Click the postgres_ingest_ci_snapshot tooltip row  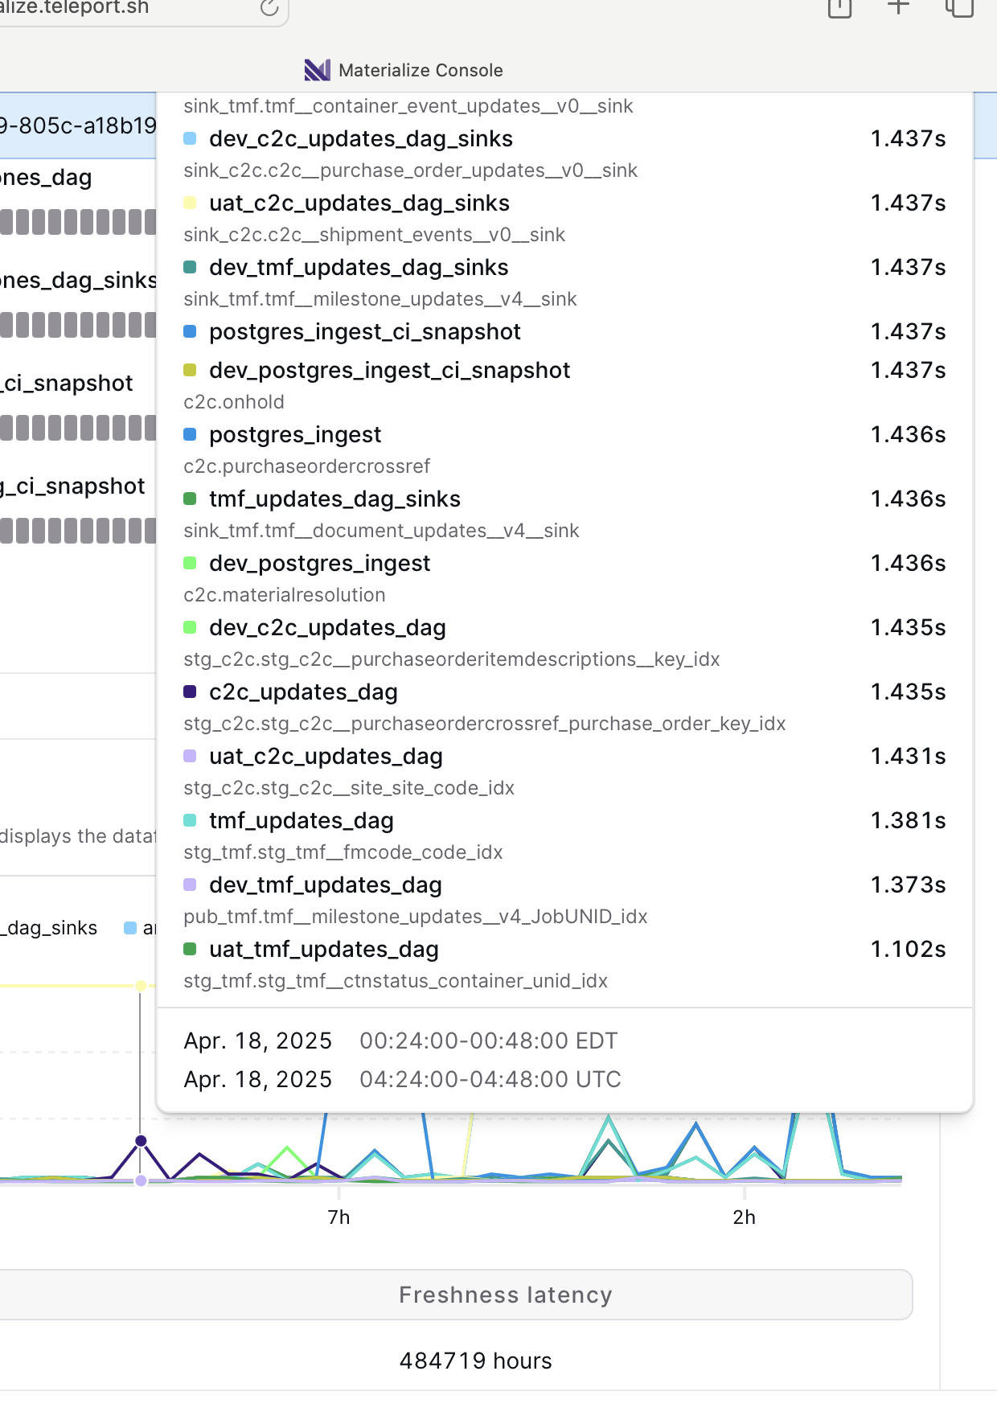[x=364, y=331]
